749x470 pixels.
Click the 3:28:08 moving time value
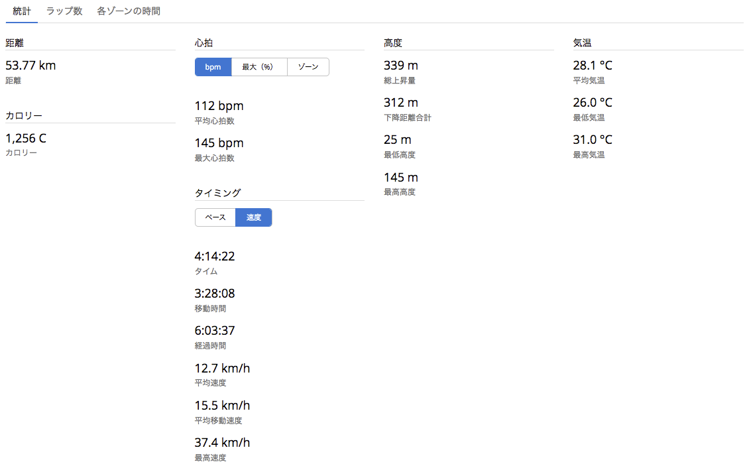pos(215,294)
